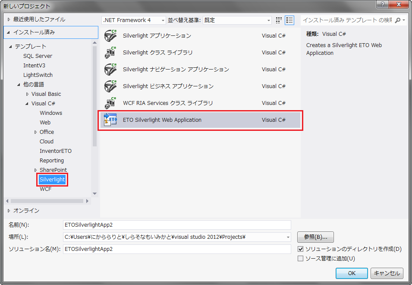This screenshot has height=285, width=412.
Task: Expand the Office tree node
Action: point(35,132)
